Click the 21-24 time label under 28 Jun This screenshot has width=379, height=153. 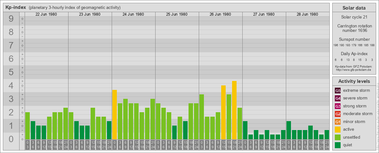pos(327,145)
